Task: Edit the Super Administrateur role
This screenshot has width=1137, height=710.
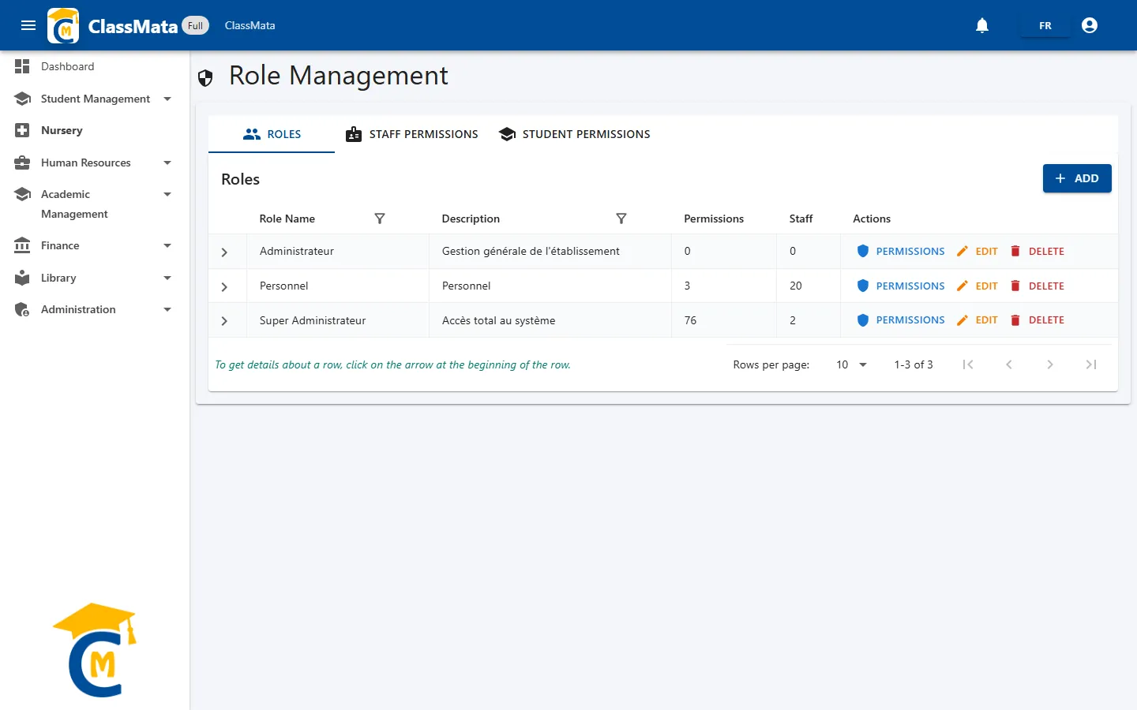Action: [978, 320]
